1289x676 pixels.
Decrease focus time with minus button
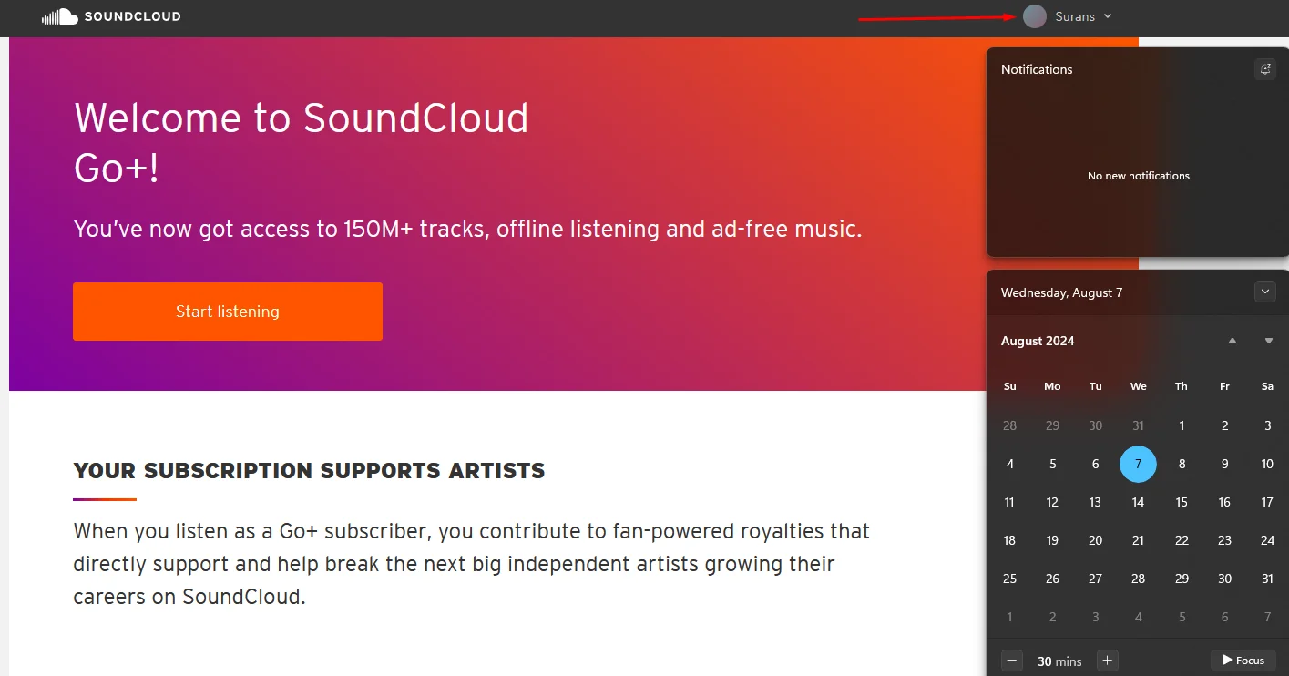tap(1012, 661)
